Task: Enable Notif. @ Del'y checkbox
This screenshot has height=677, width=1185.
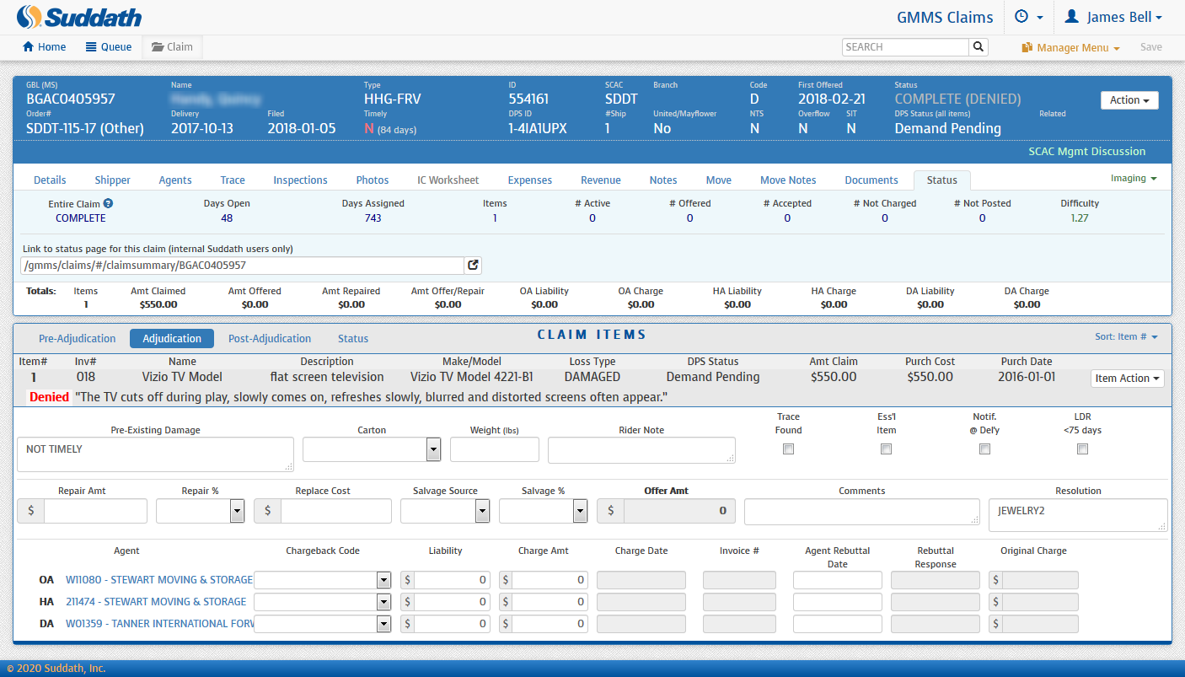Action: (984, 449)
